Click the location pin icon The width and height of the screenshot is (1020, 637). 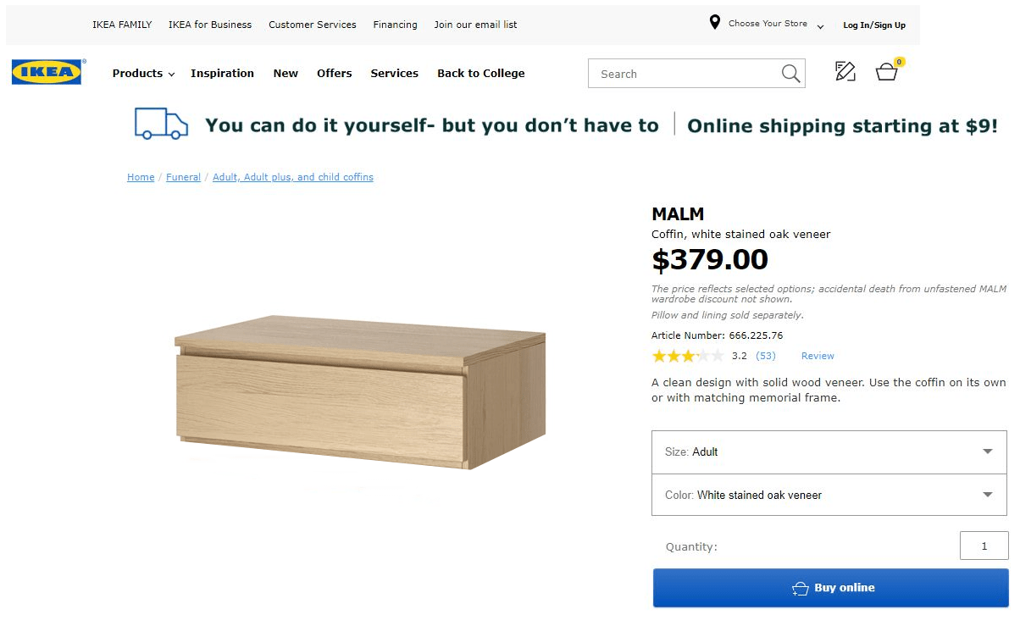pyautogui.click(x=714, y=22)
